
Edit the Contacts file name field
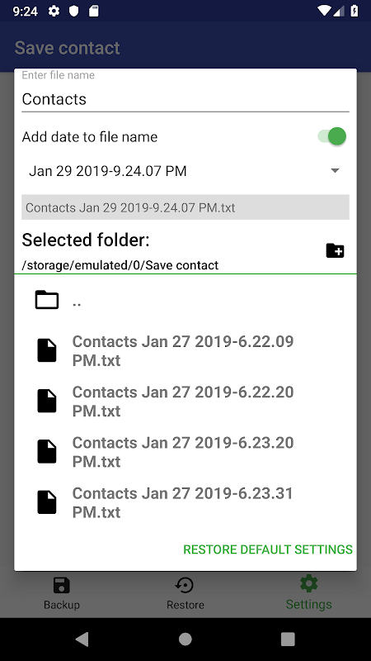(185, 99)
